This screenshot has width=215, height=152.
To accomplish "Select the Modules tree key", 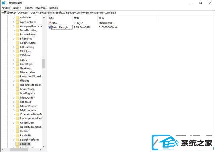I will [x=26, y=102].
